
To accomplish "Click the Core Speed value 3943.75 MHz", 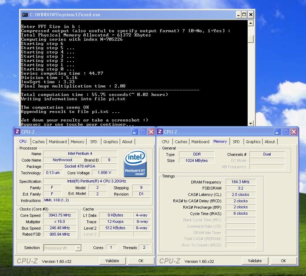I will click(60, 215).
